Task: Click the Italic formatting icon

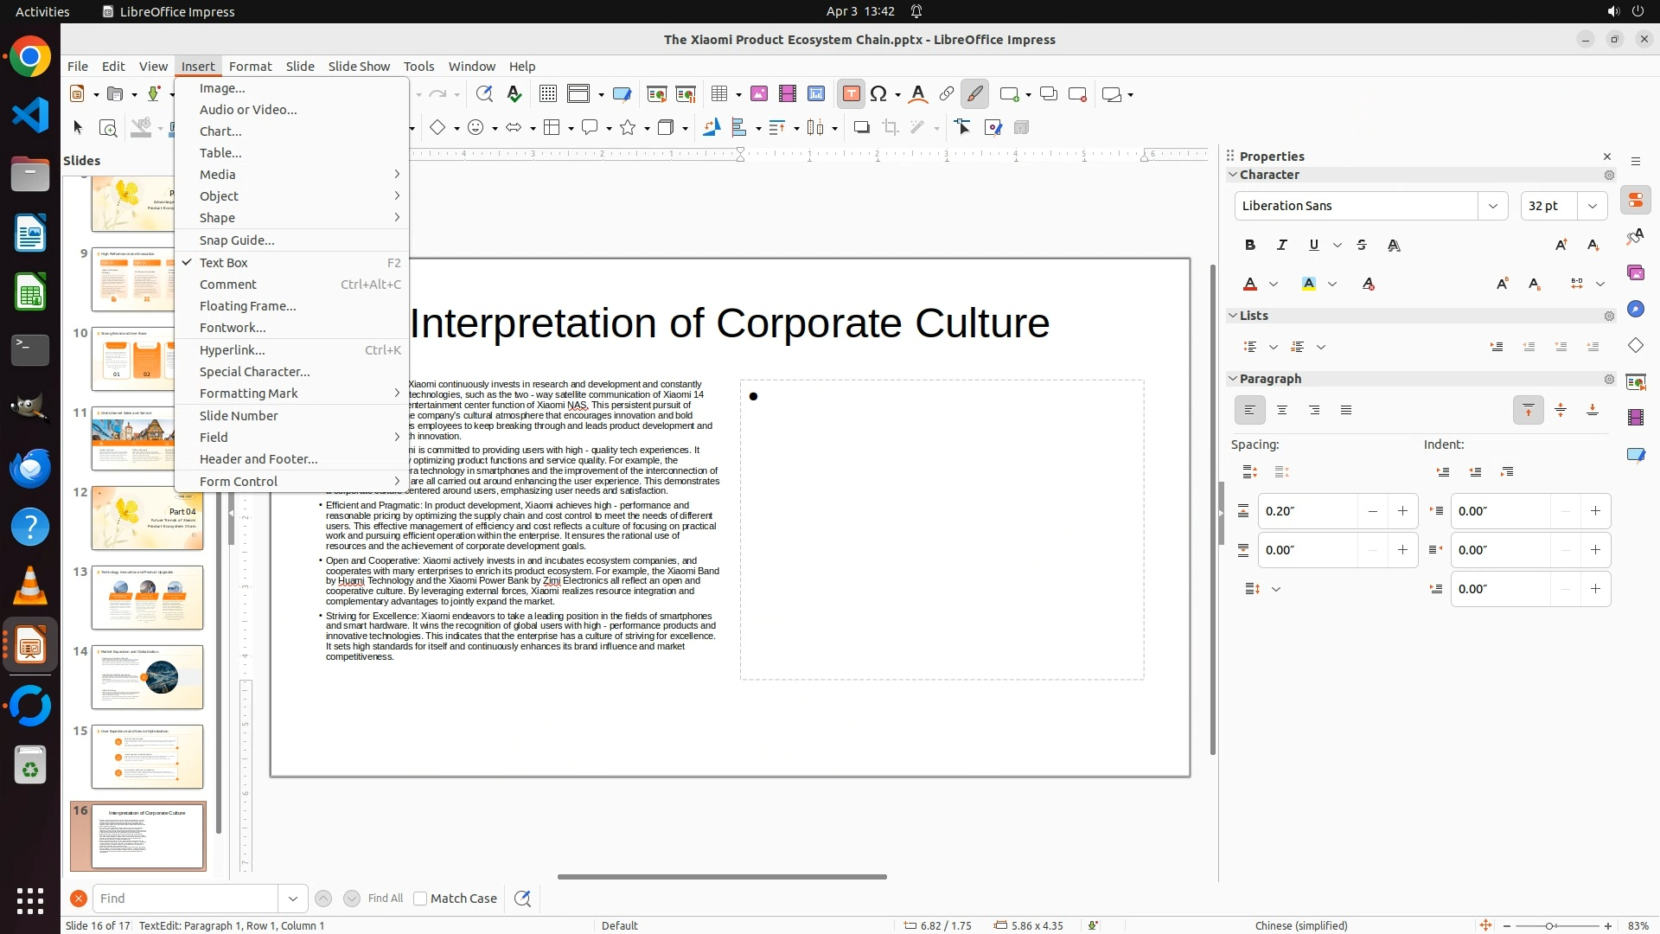Action: pyautogui.click(x=1282, y=245)
